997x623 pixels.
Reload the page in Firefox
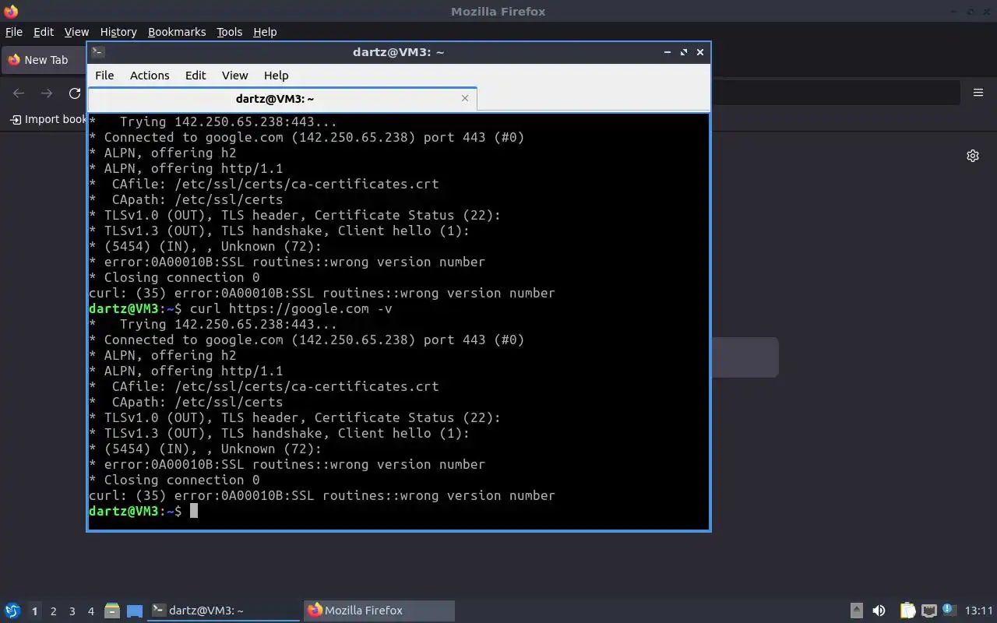point(75,93)
